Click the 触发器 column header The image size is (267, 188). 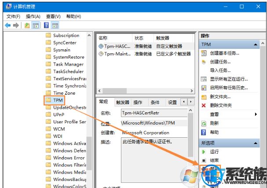173,38
